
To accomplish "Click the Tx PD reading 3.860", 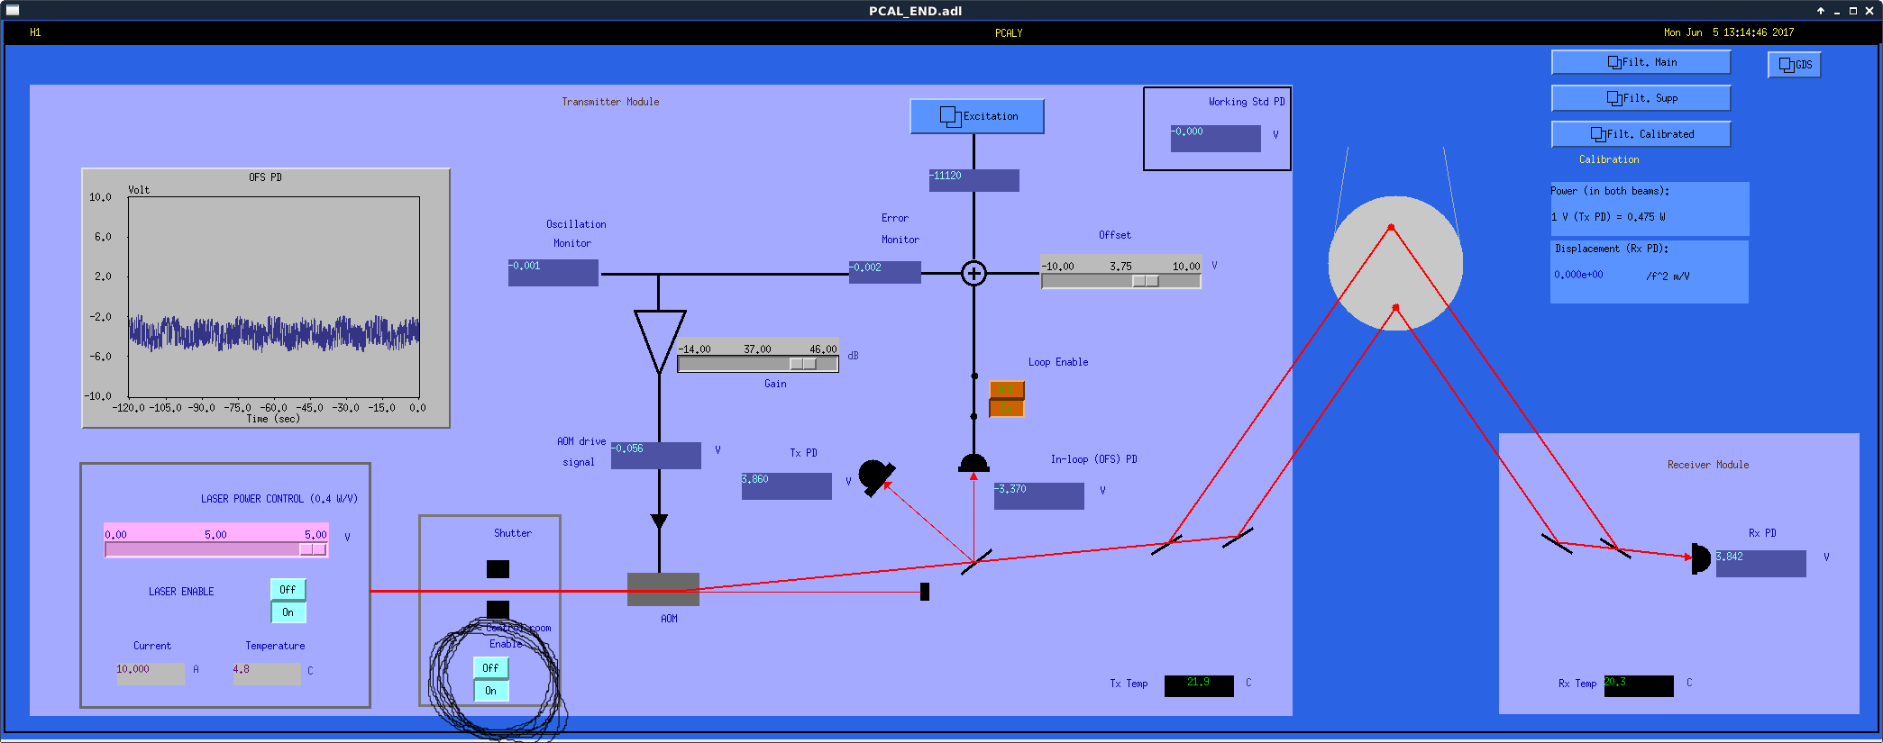I will pyautogui.click(x=786, y=485).
